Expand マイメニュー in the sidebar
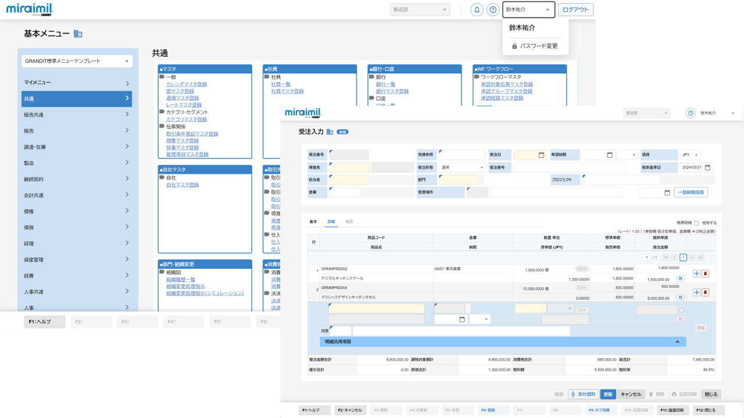Viewport: 744px width, 418px height. coord(77,82)
